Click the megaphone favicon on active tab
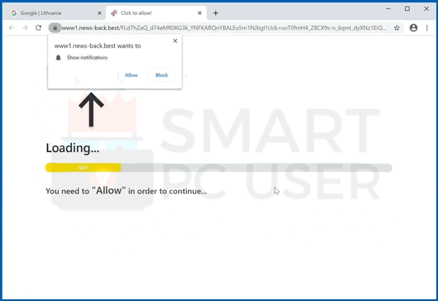Viewport: 438px width, 301px height. 114,13
